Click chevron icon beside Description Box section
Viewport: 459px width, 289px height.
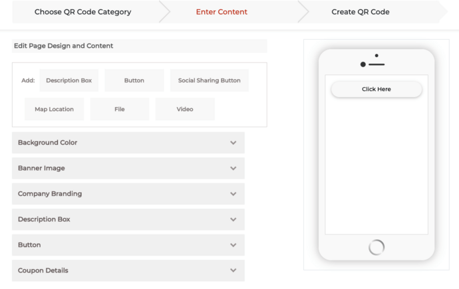(233, 219)
